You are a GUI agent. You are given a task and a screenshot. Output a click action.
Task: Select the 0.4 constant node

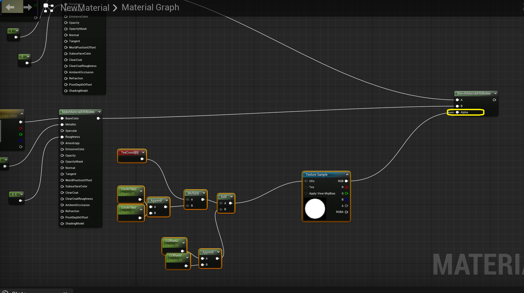(14, 194)
